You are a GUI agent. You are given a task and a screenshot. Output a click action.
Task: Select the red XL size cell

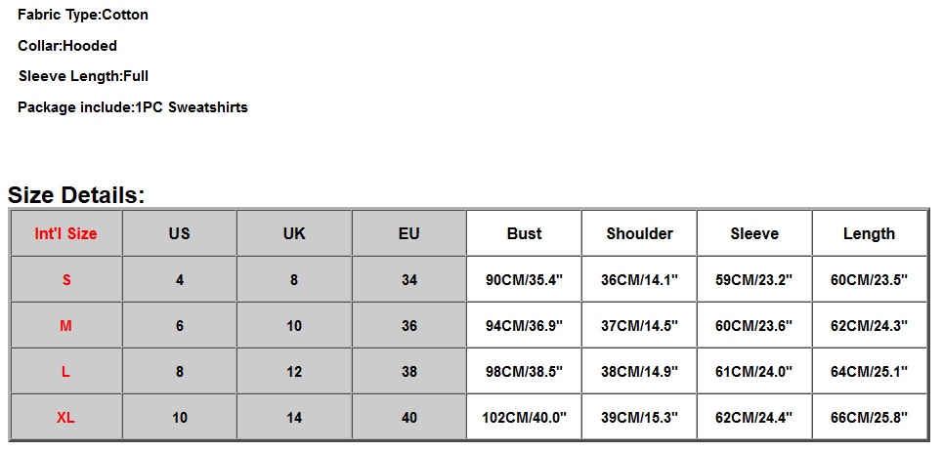point(66,418)
